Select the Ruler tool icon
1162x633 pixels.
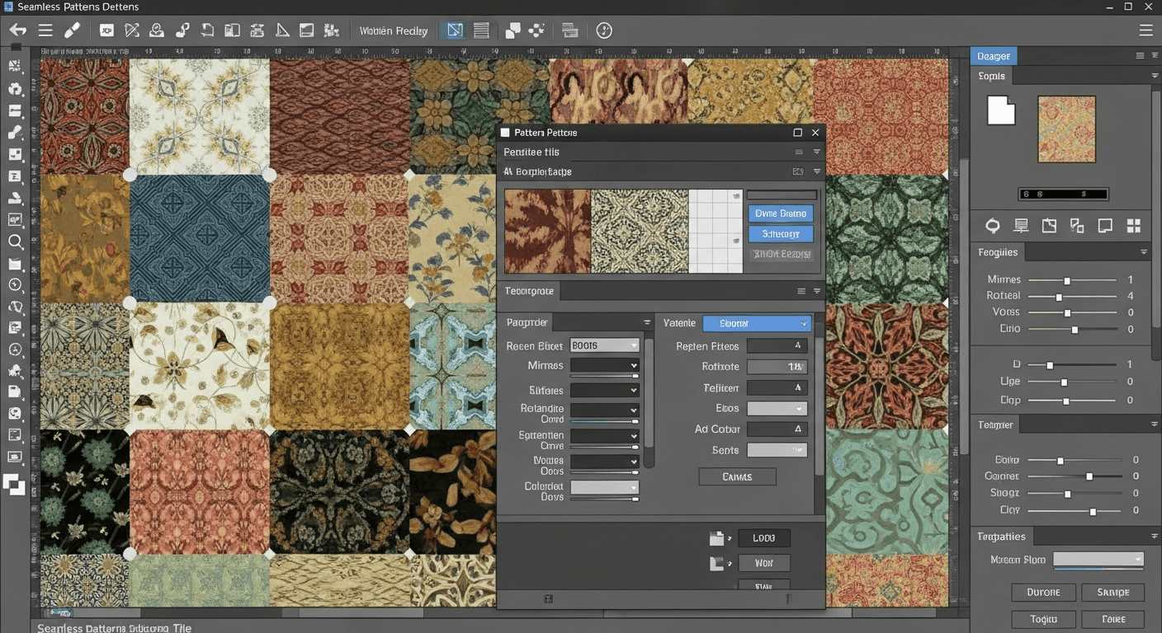pos(281,30)
